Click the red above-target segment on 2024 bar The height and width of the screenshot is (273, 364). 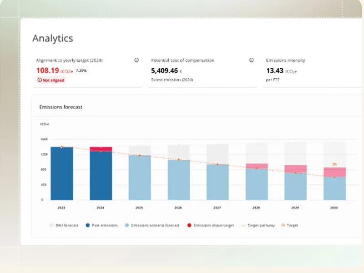pos(101,149)
